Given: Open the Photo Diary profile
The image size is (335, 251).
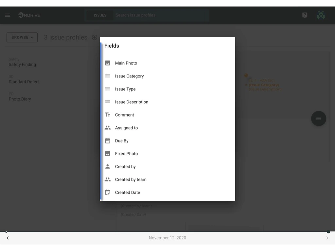Looking at the screenshot, I should click(x=20, y=99).
